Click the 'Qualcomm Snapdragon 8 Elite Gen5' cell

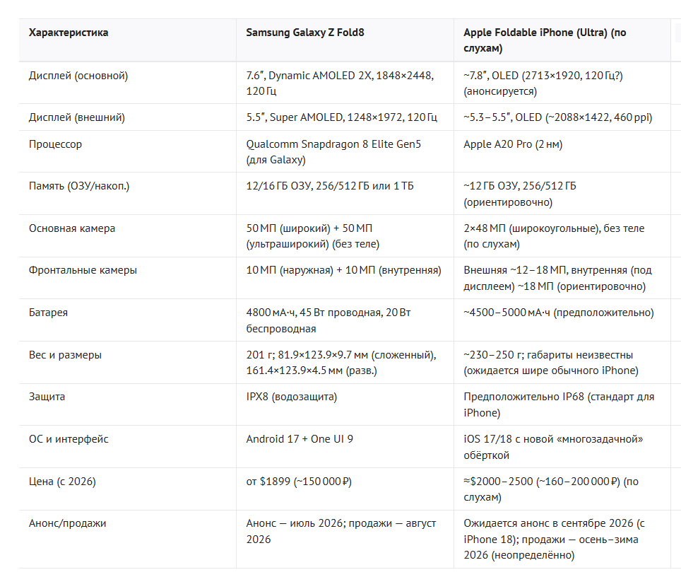333,152
